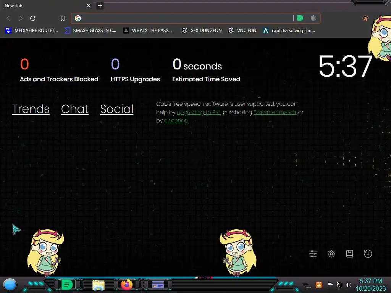Follow the donating link
This screenshot has width=391, height=293.
(176, 121)
